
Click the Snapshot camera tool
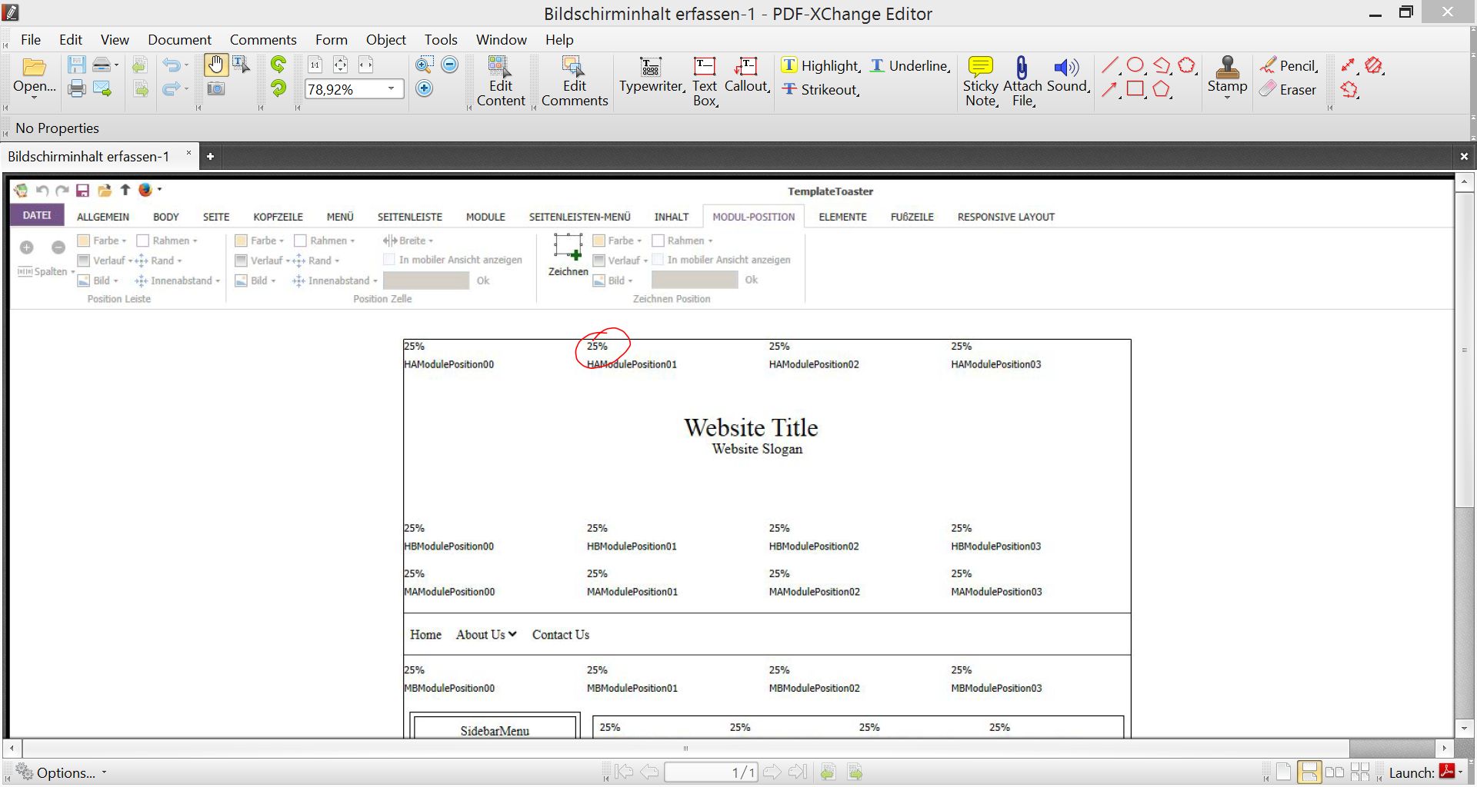[215, 89]
